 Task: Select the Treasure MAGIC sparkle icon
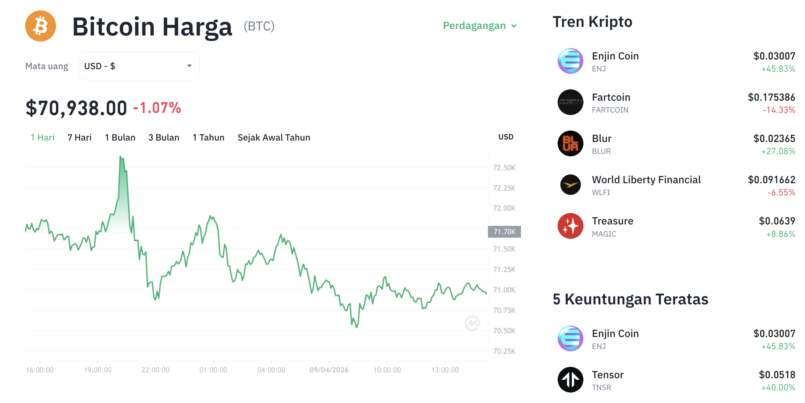[570, 226]
